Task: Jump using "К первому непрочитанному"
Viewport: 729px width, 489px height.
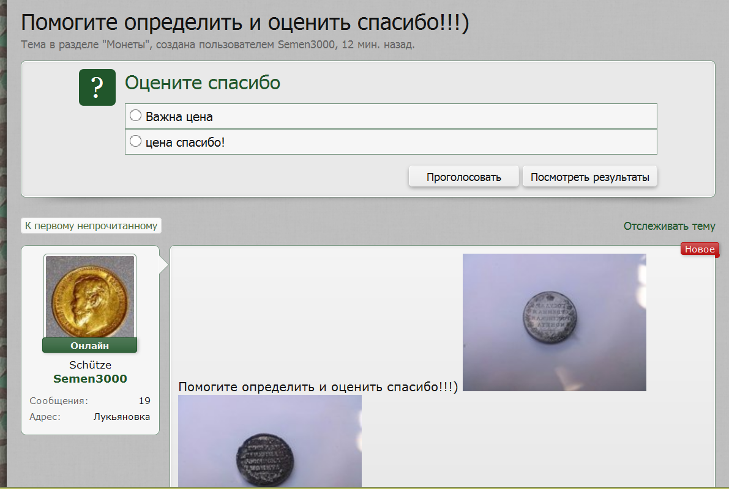Action: [91, 226]
